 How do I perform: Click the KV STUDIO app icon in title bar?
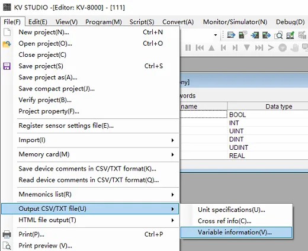(x=7, y=7)
